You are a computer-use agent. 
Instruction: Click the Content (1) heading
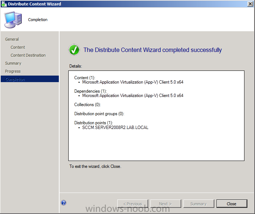point(85,77)
